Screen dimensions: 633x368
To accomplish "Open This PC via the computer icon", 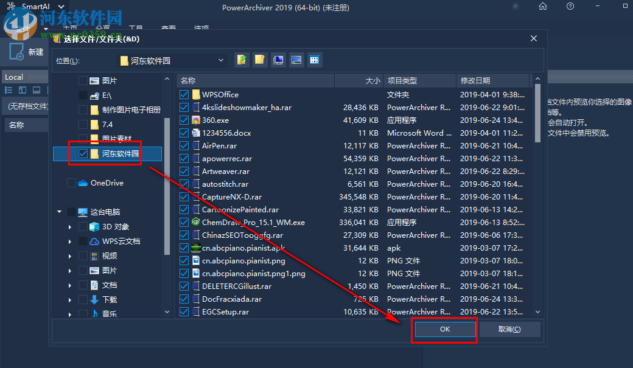I will (277, 60).
